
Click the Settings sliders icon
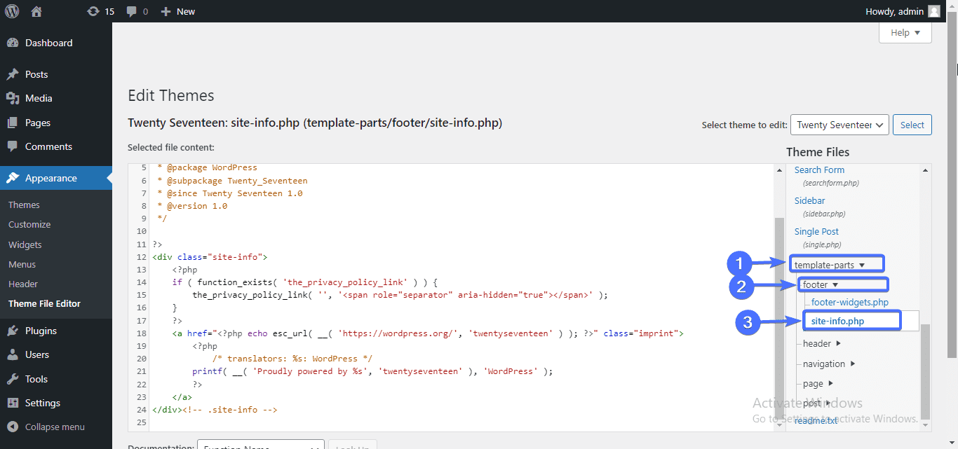coord(13,403)
